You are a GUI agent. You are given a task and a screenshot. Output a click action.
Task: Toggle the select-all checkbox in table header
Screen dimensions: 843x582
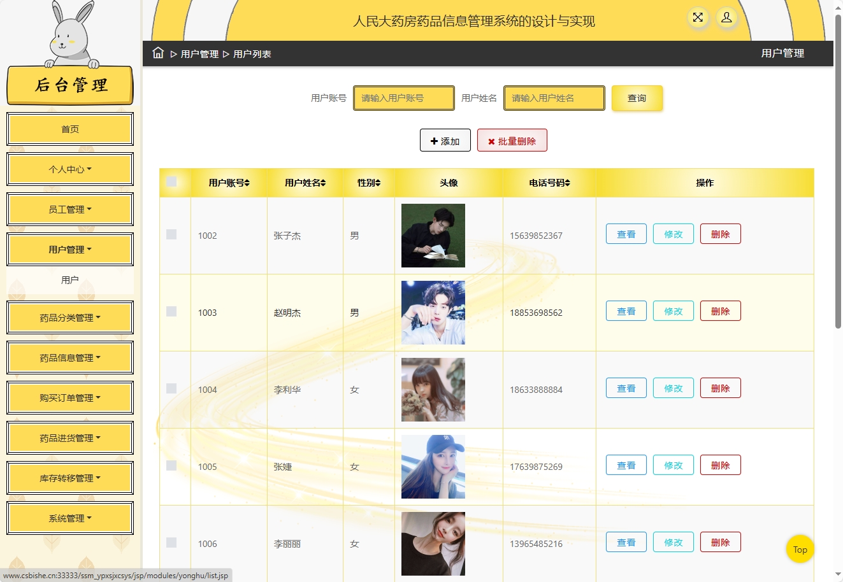coord(171,182)
